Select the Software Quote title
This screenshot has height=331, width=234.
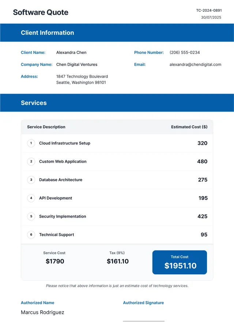pyautogui.click(x=41, y=12)
